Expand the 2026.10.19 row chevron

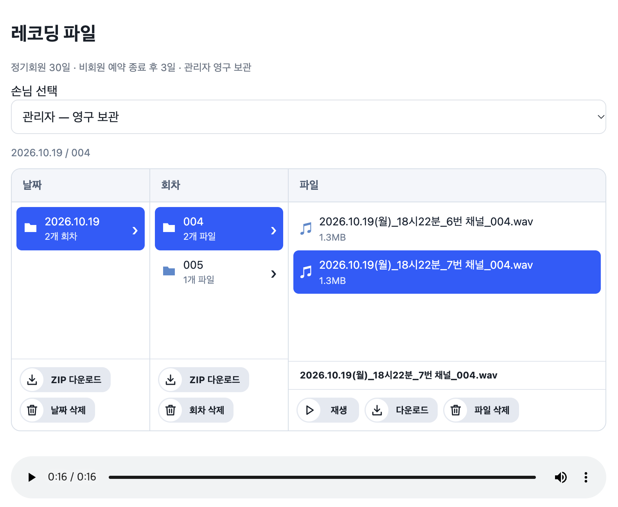[135, 230]
